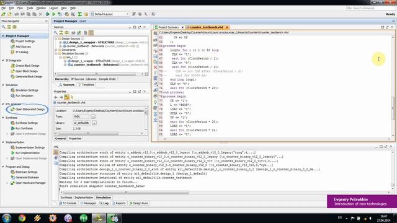The height and width of the screenshot is (223, 397).
Task: Switch to Project Summary tab
Action: tap(168, 27)
